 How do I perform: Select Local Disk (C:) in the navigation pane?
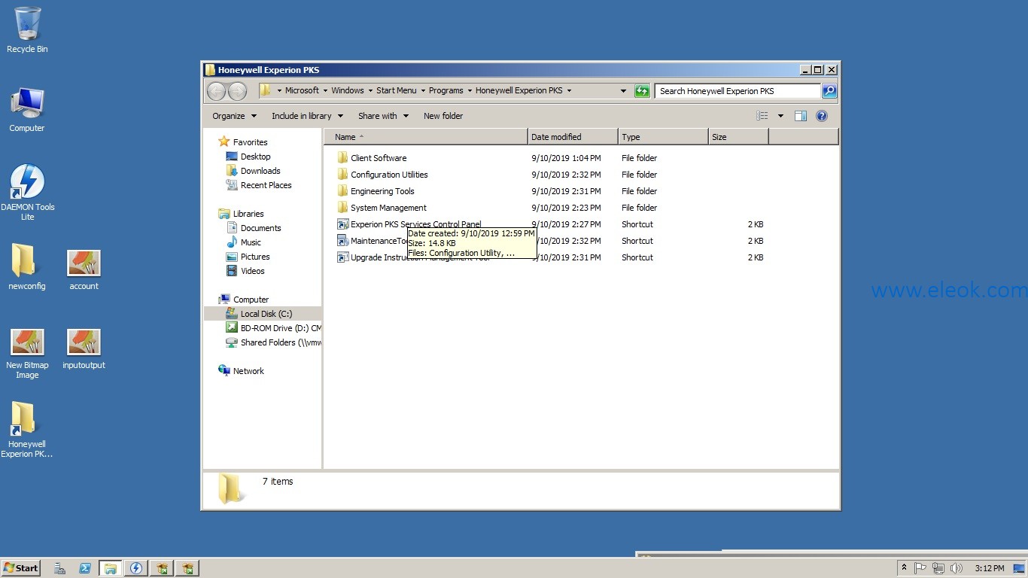(x=263, y=314)
